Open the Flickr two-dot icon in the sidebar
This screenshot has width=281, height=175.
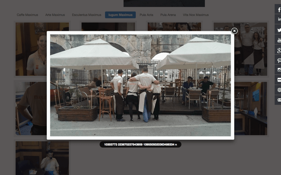click(x=278, y=80)
